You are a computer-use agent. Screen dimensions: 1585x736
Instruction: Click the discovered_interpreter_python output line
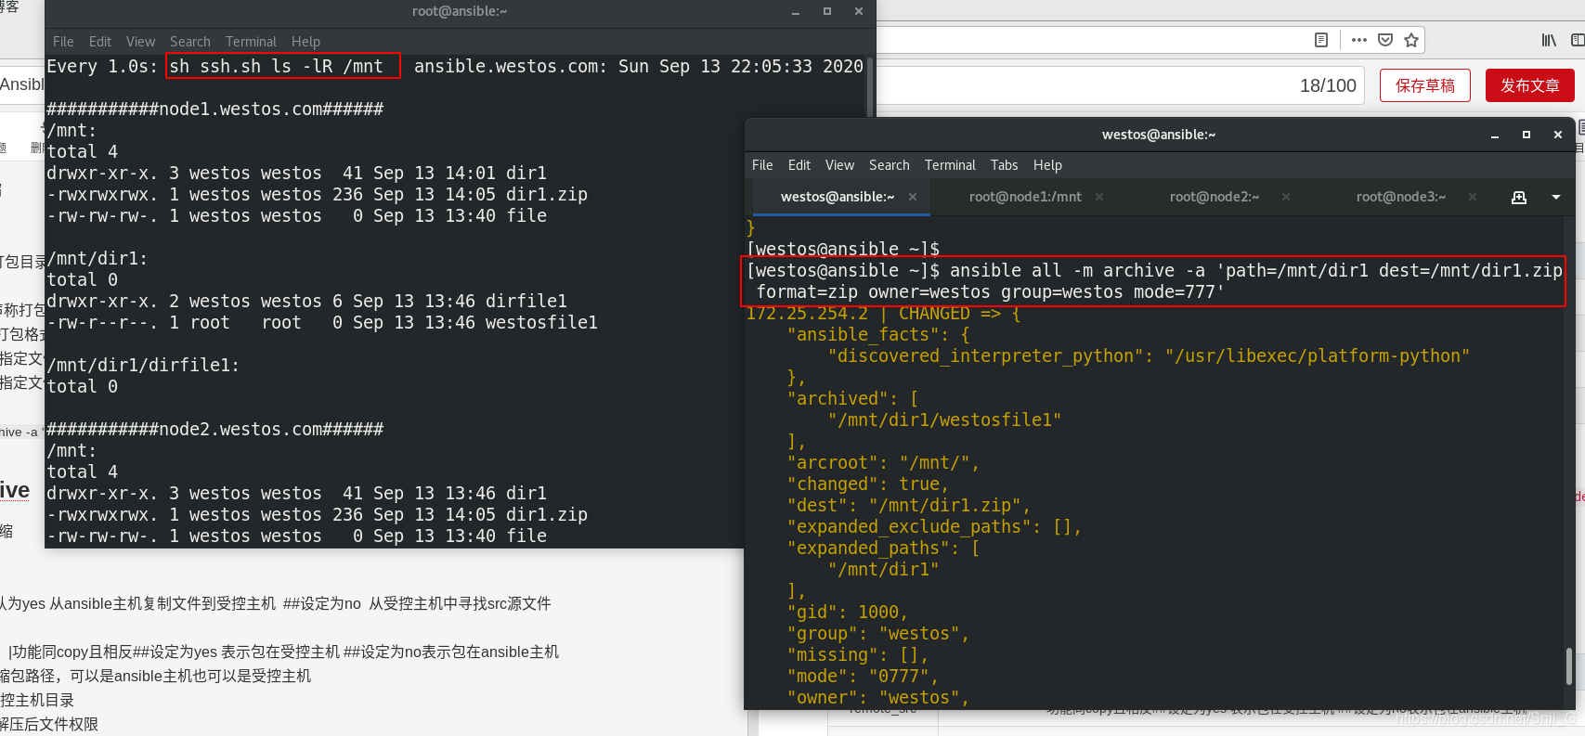(x=1149, y=355)
